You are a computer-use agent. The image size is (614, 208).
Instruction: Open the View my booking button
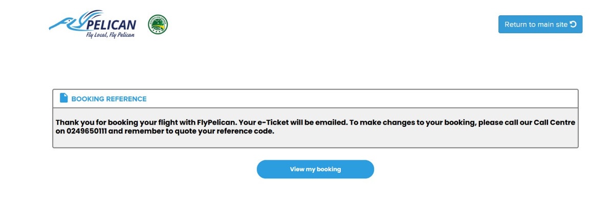click(315, 169)
